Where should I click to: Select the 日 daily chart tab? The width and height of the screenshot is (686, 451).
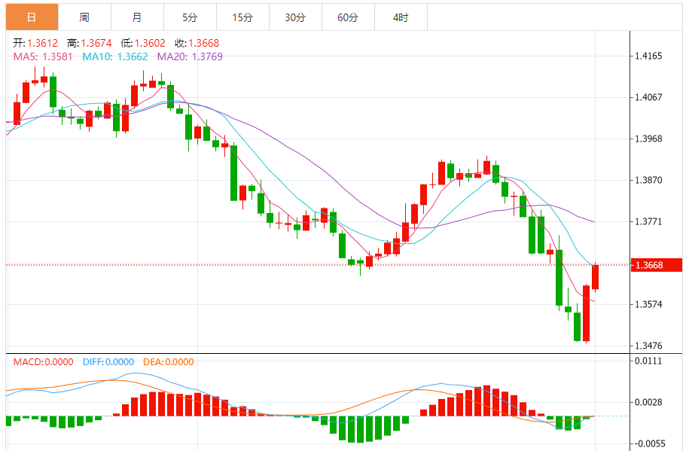32,17
